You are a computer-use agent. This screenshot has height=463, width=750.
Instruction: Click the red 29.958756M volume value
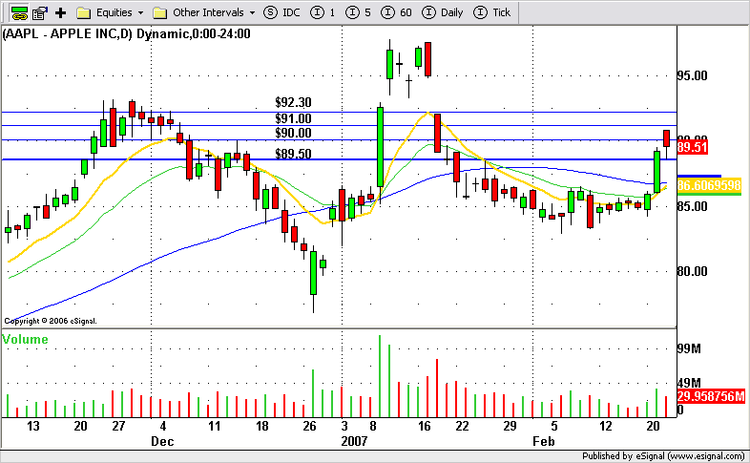coord(711,396)
